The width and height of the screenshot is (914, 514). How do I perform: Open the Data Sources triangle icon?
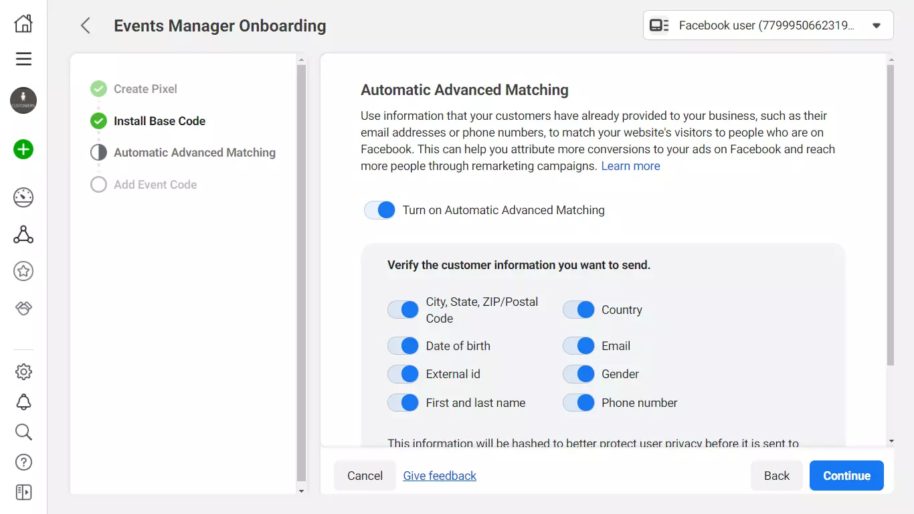(23, 235)
